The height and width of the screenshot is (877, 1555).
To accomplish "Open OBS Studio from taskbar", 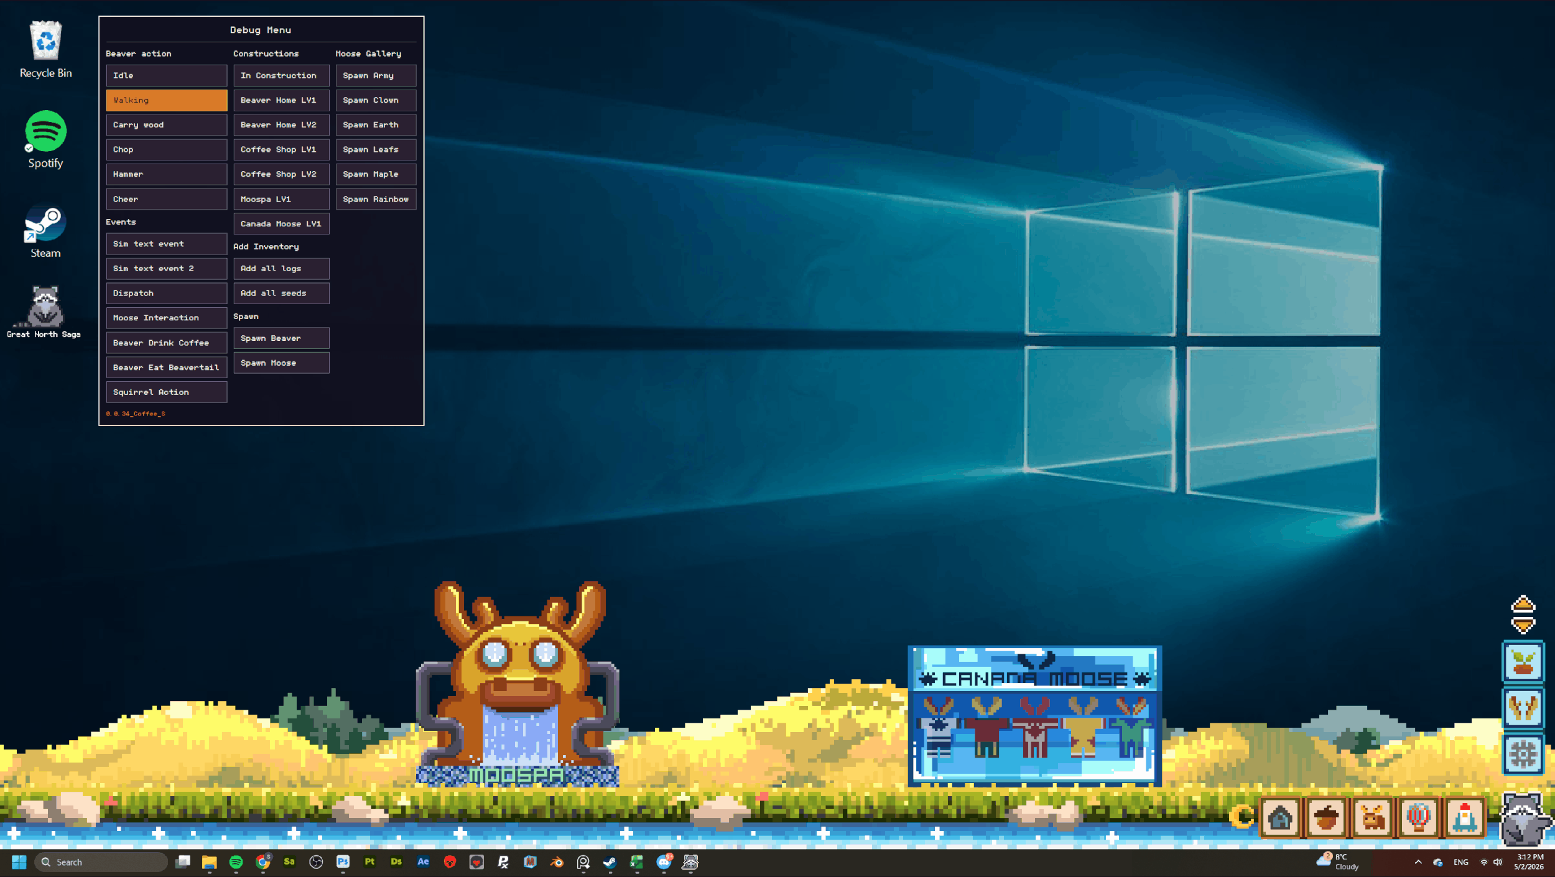I will pos(316,862).
